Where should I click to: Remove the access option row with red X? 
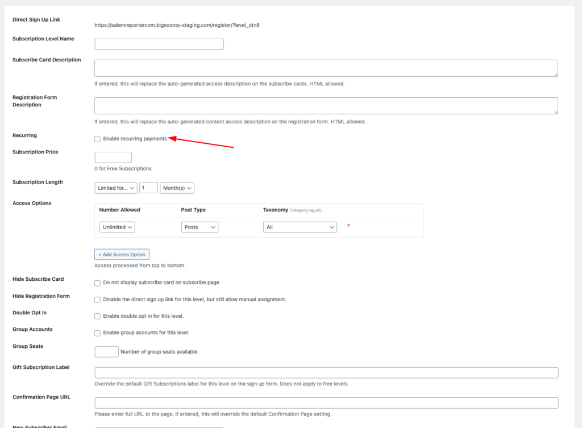tap(348, 226)
